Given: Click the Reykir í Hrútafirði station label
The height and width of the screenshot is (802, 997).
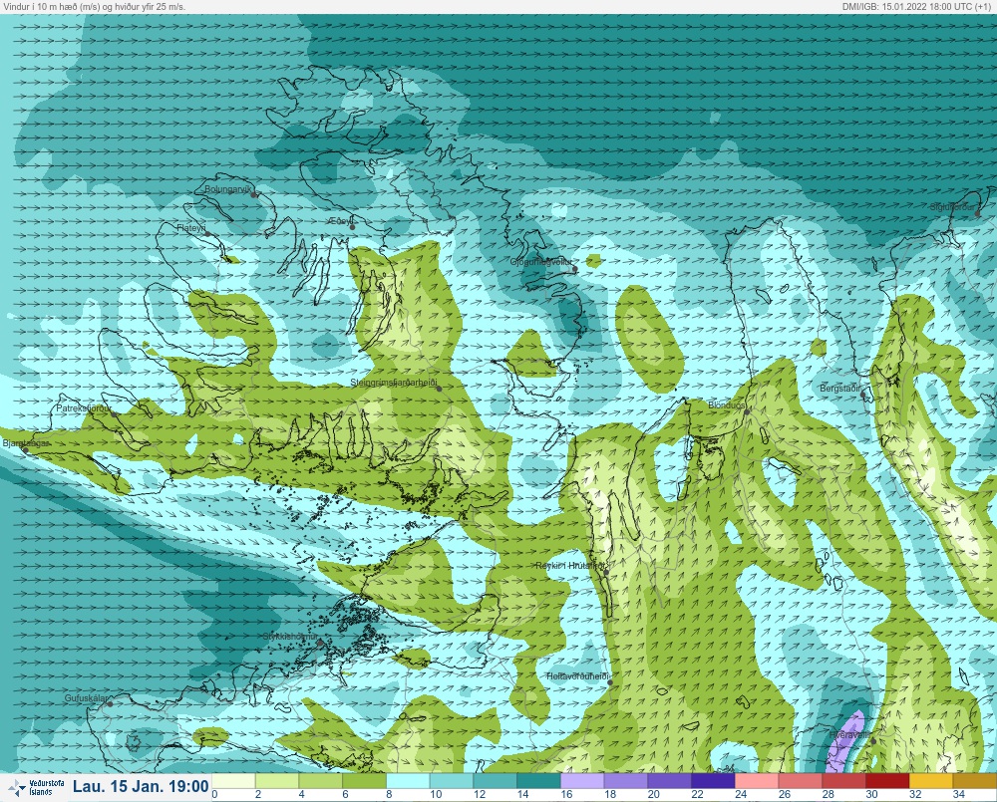Looking at the screenshot, I should click(570, 566).
